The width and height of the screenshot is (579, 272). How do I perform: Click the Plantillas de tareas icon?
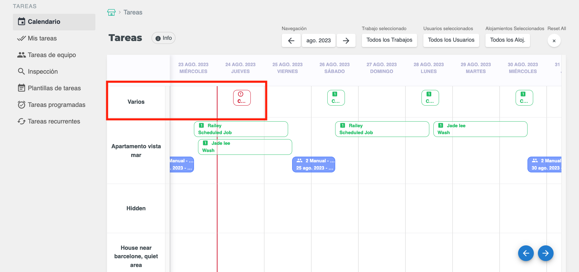(x=21, y=88)
